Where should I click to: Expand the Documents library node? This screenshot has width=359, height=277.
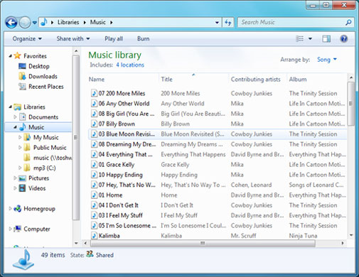click(15, 117)
